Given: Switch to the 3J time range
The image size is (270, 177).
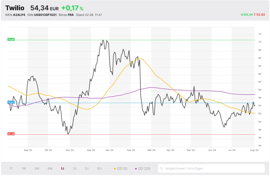Looking at the screenshot, I should point(75,169).
